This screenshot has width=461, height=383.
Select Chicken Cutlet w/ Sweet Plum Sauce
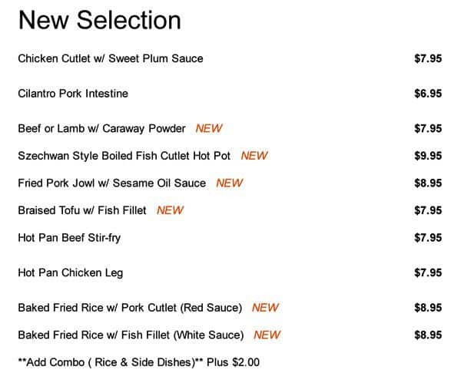coord(110,58)
